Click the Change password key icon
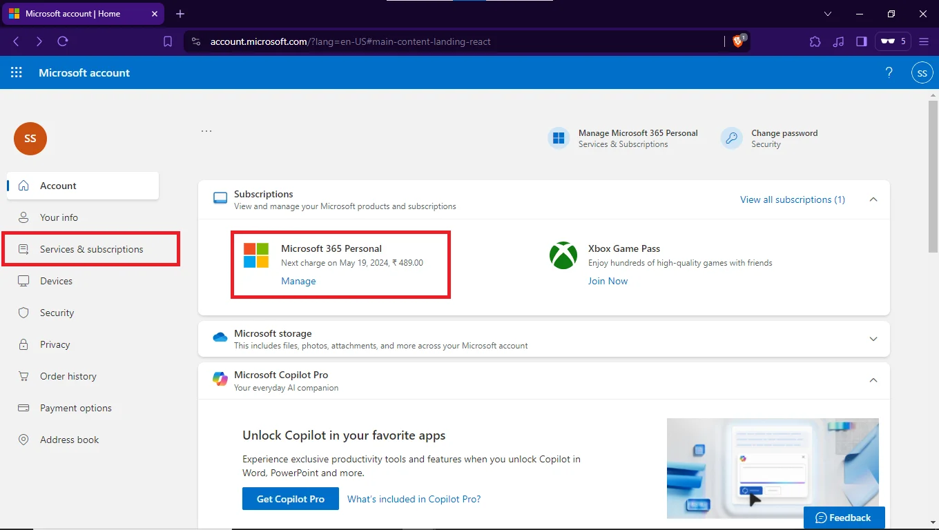The height and width of the screenshot is (530, 939). click(x=732, y=138)
